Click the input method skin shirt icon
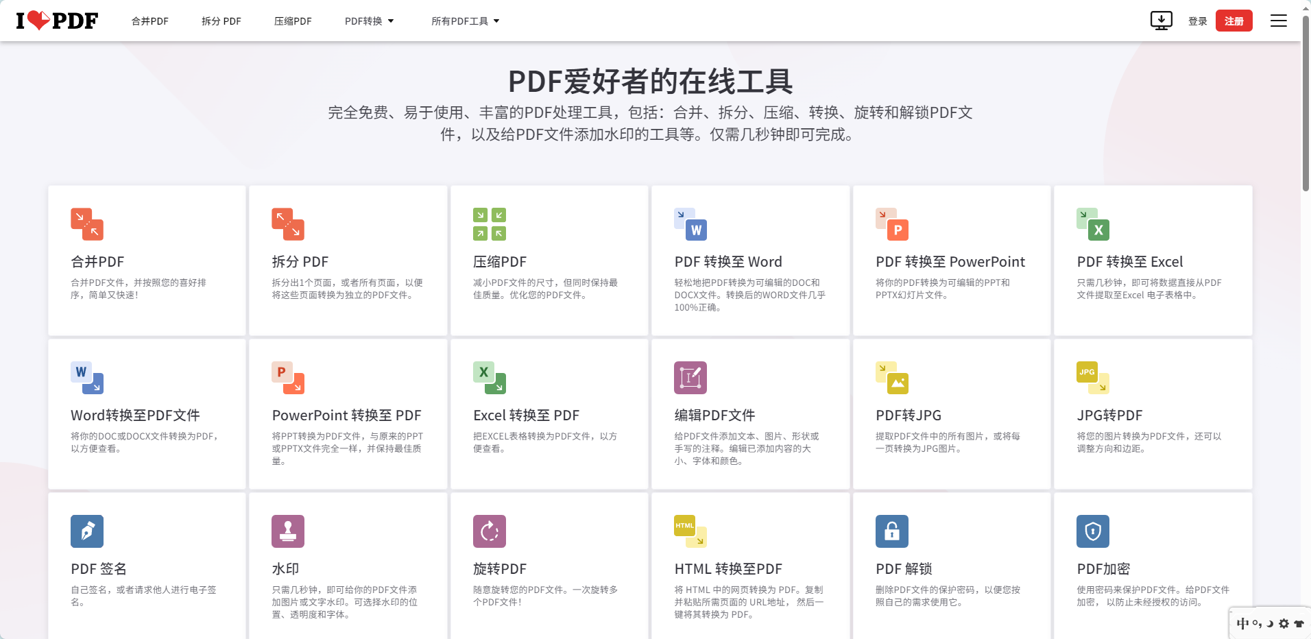The width and height of the screenshot is (1311, 639). pos(1299,624)
